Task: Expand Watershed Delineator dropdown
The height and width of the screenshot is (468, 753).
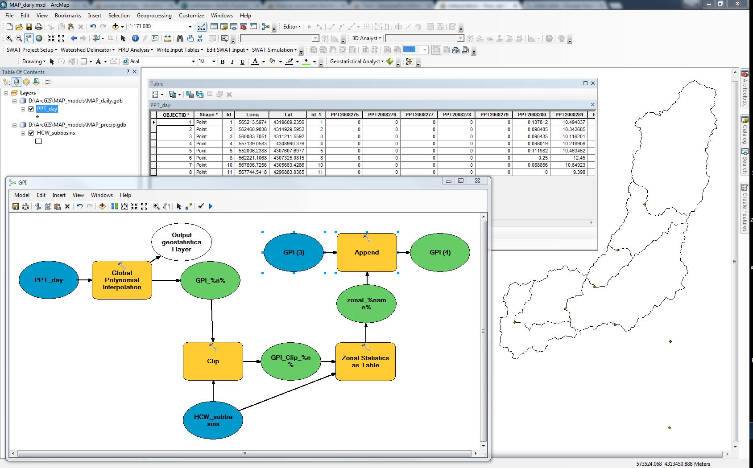Action: click(87, 50)
